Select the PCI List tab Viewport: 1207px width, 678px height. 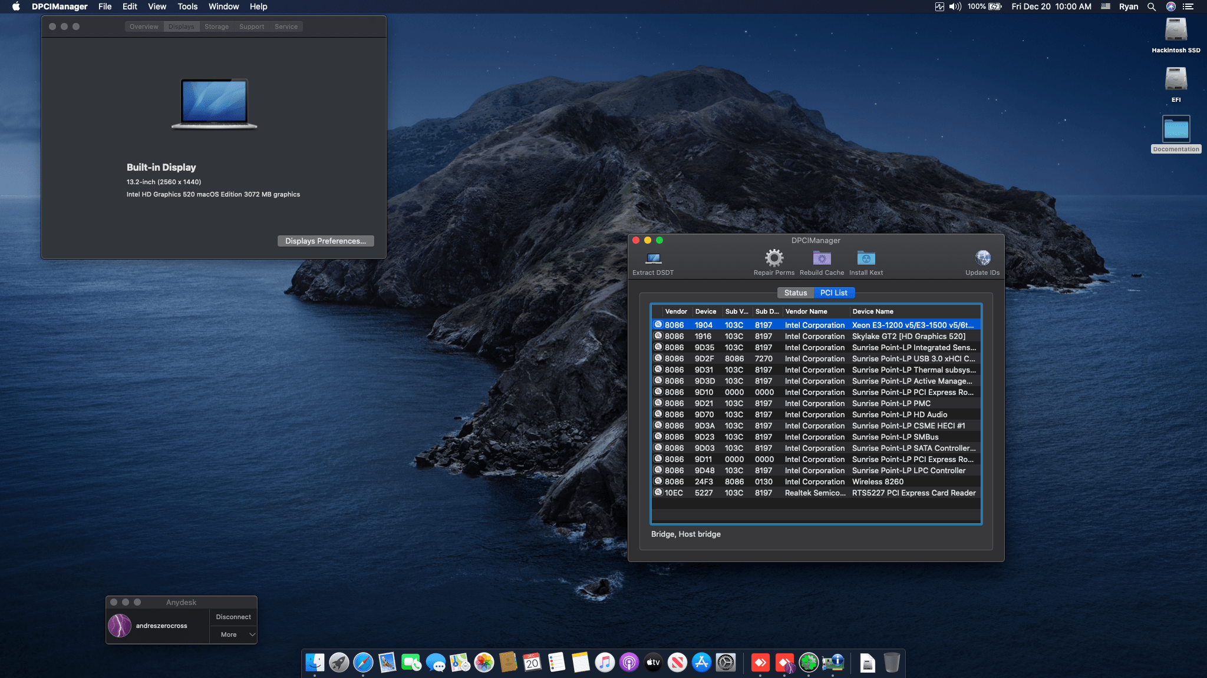tap(833, 293)
